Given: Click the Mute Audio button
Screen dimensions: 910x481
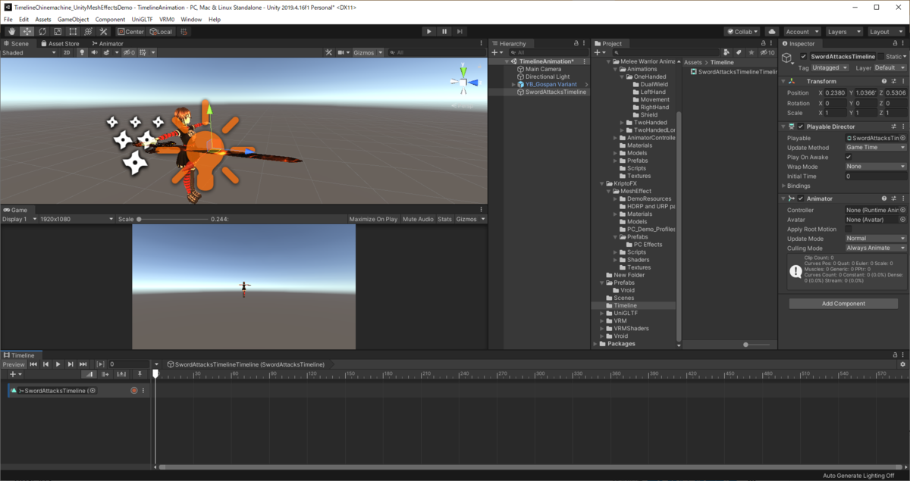Looking at the screenshot, I should pyautogui.click(x=418, y=219).
